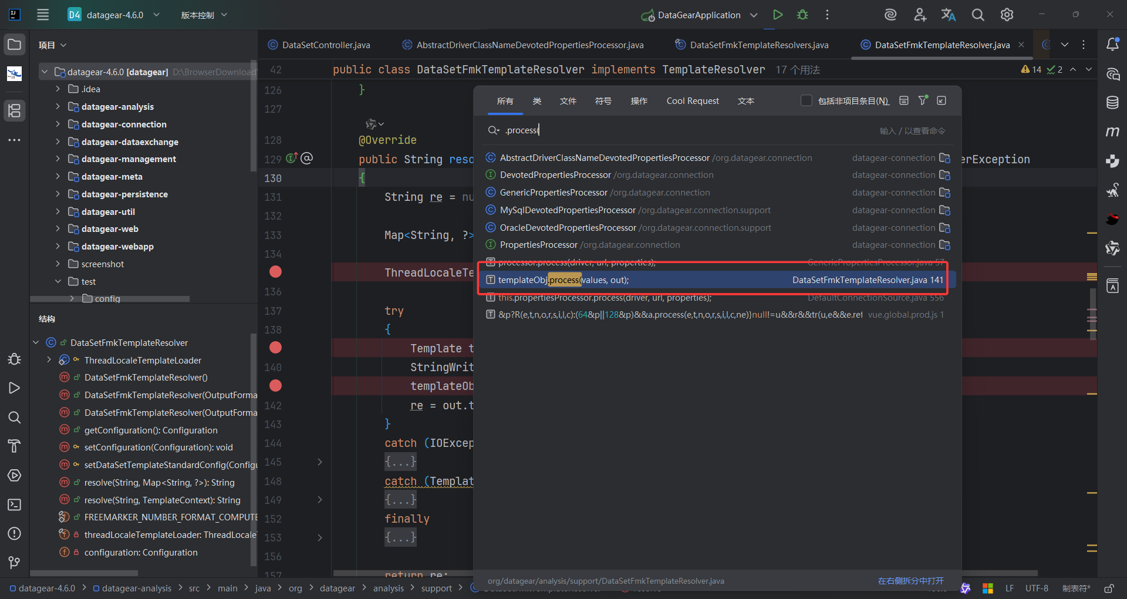The width and height of the screenshot is (1127, 599).
Task: Open the Debug tool window on left bar
Action: point(15,359)
